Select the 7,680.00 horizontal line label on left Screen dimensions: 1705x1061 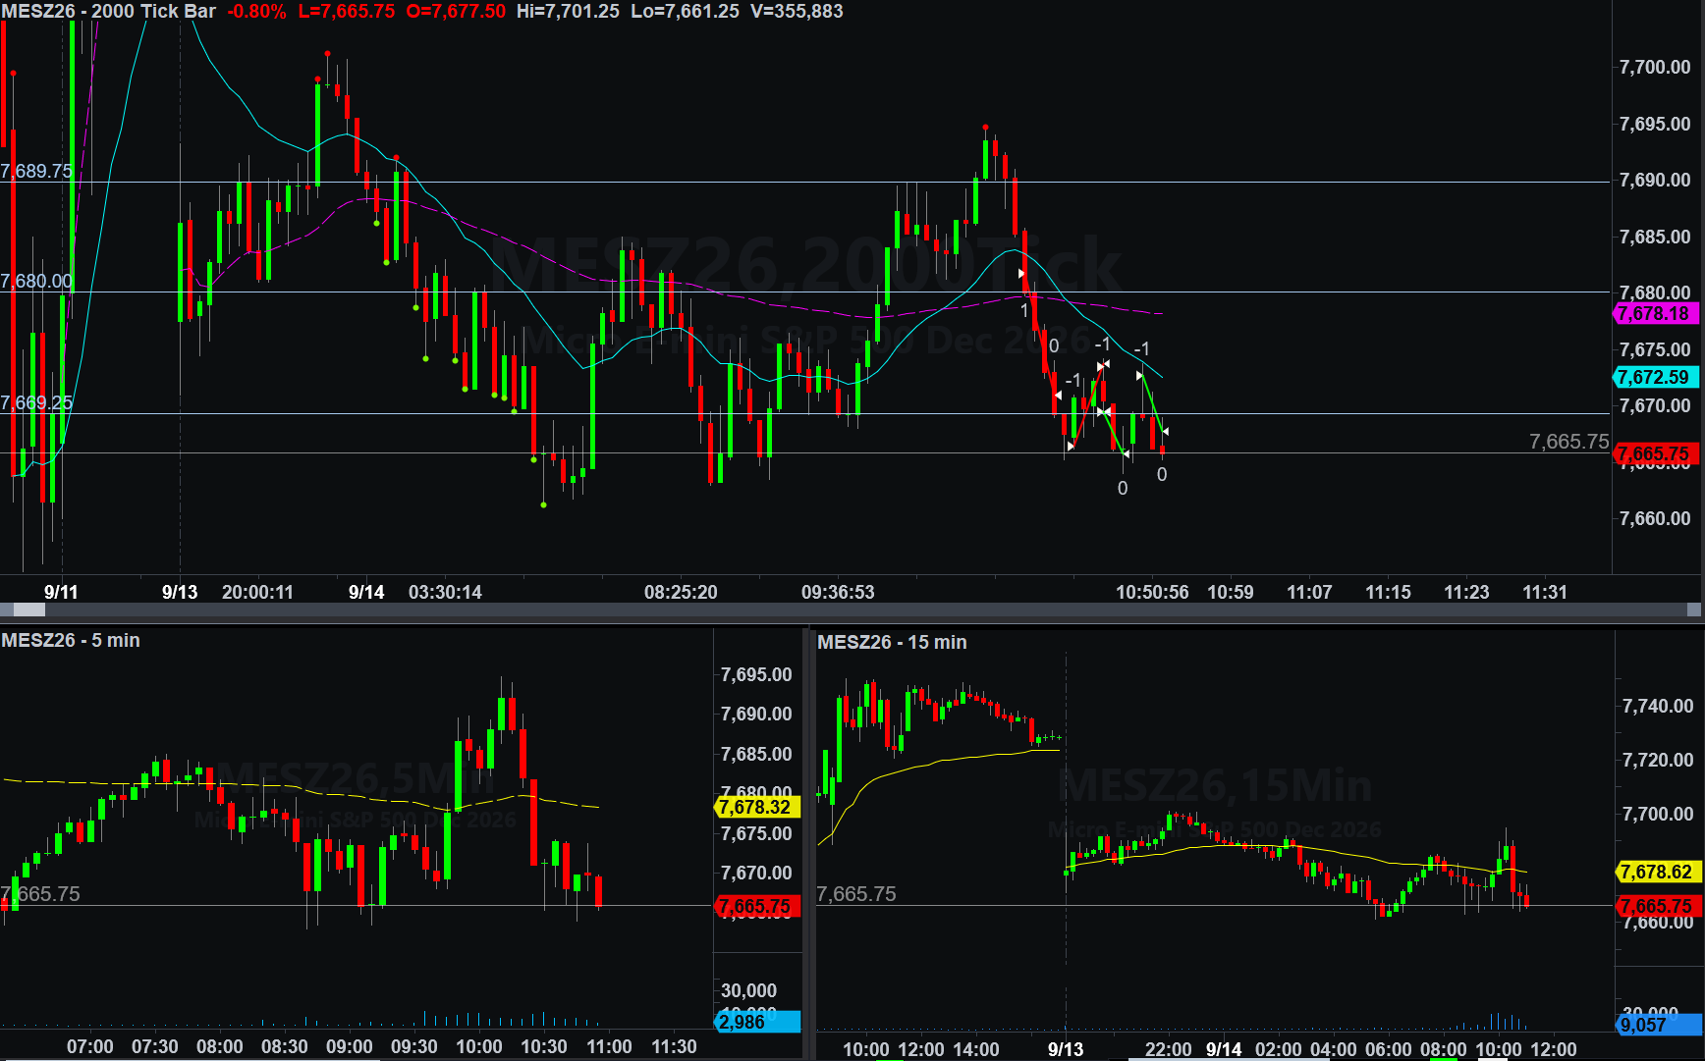pos(36,282)
